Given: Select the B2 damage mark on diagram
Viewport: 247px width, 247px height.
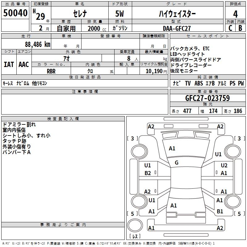Looking at the screenshot, I should 148,173.
